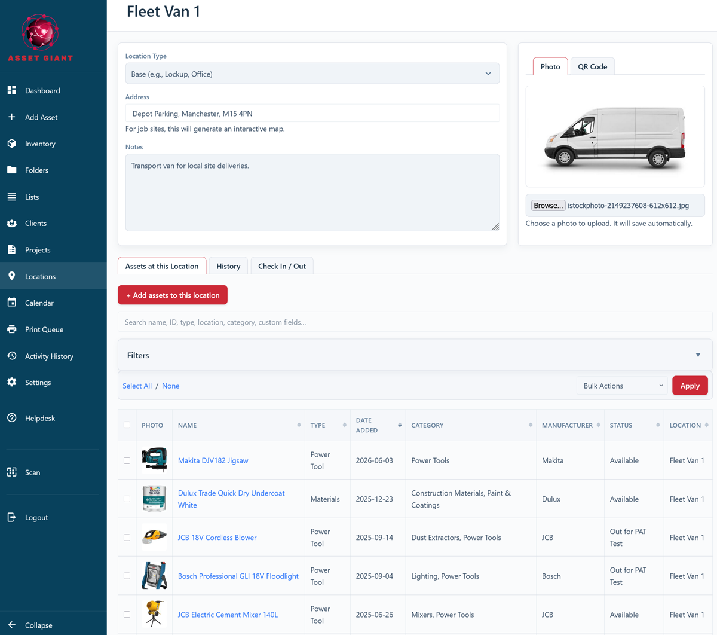The image size is (717, 635).
Task: Click the Folders icon in sidebar
Action: pyautogui.click(x=12, y=170)
